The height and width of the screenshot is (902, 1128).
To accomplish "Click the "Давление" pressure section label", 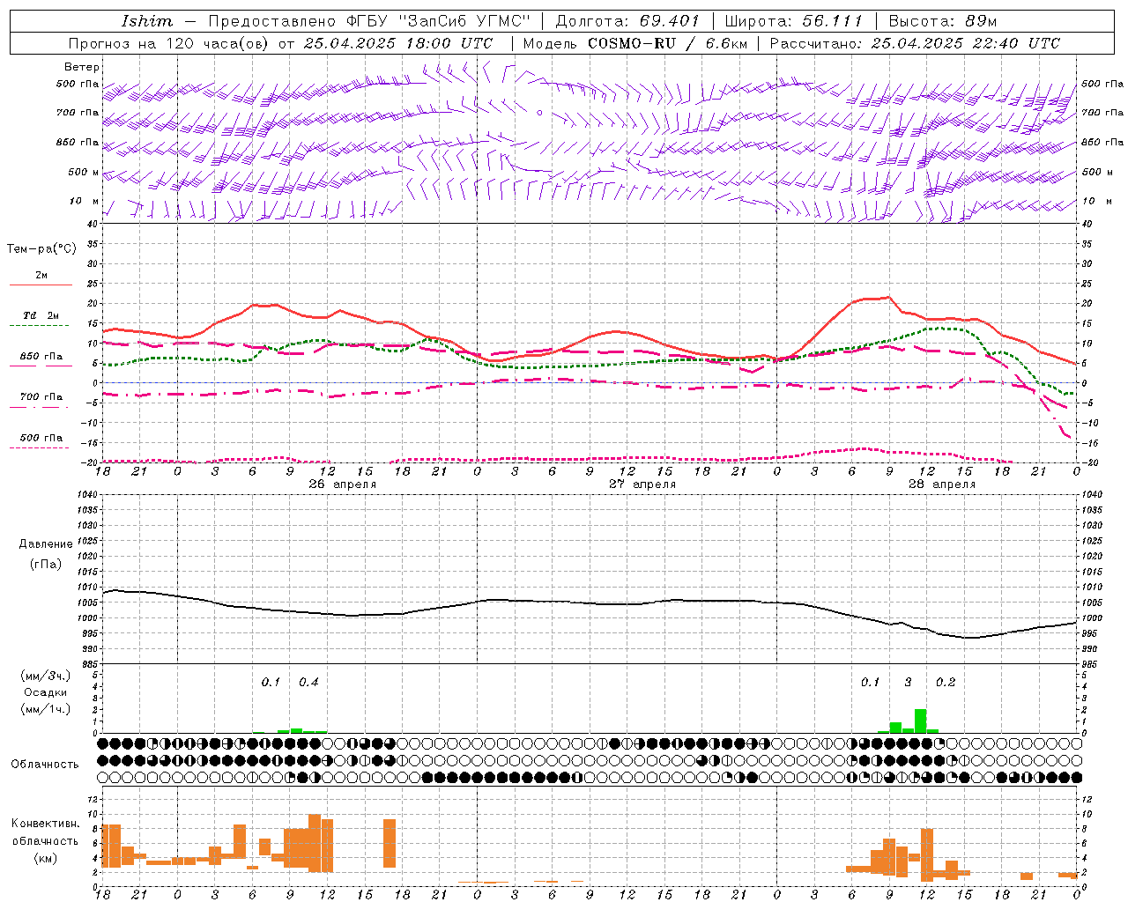I will [45, 544].
